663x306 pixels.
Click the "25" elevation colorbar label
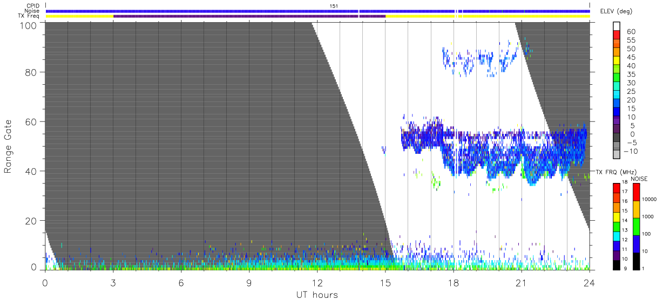click(x=630, y=92)
